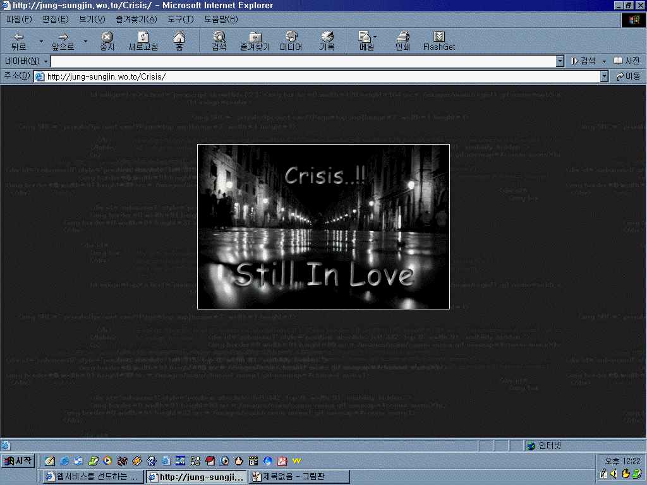Open the 도구(T) menu
Image resolution: width=647 pixels, height=485 pixels.
(x=180, y=20)
